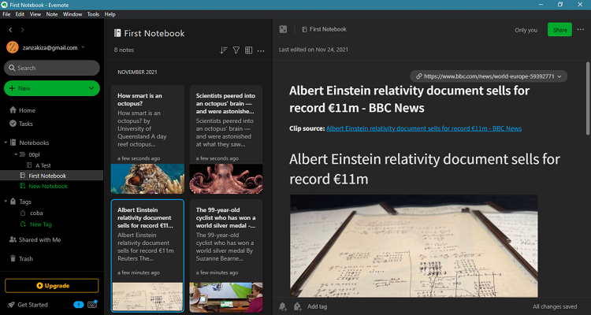Open the View menu
Image resolution: width=591 pixels, height=315 pixels.
click(x=35, y=14)
